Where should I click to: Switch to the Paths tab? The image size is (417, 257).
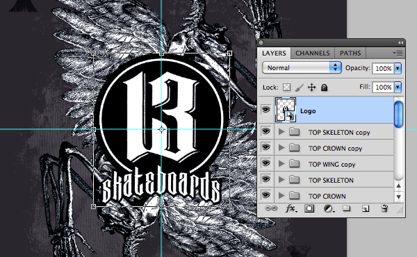350,53
